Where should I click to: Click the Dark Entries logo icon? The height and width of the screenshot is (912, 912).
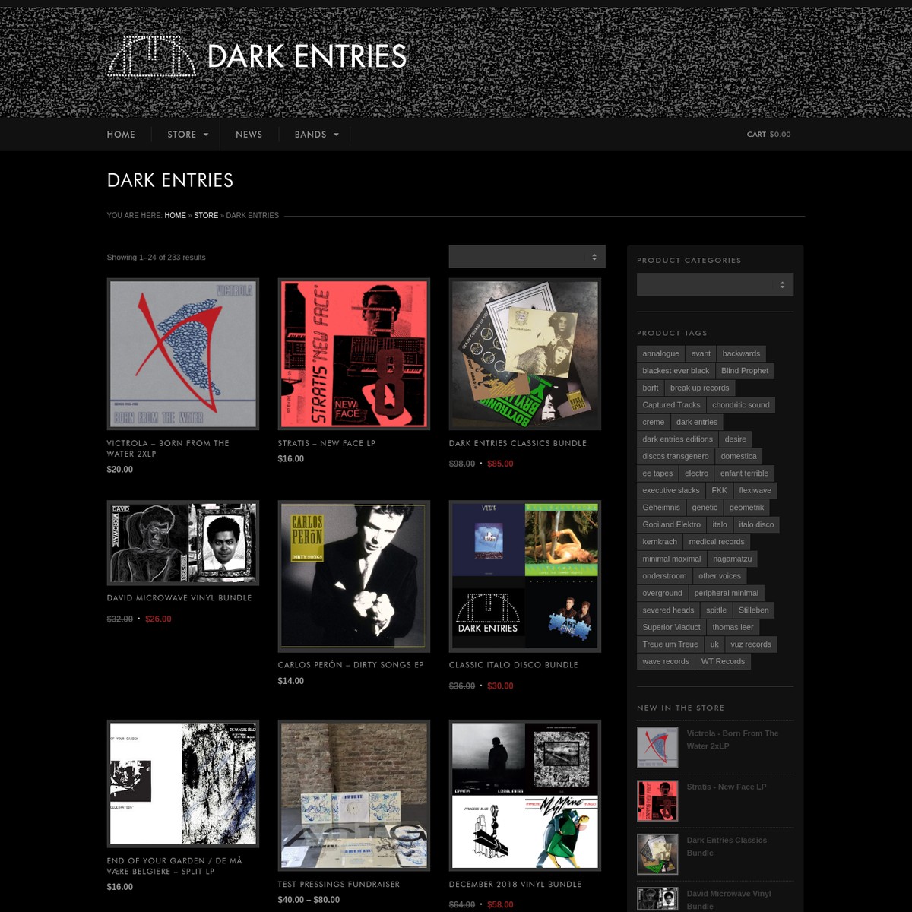point(151,55)
